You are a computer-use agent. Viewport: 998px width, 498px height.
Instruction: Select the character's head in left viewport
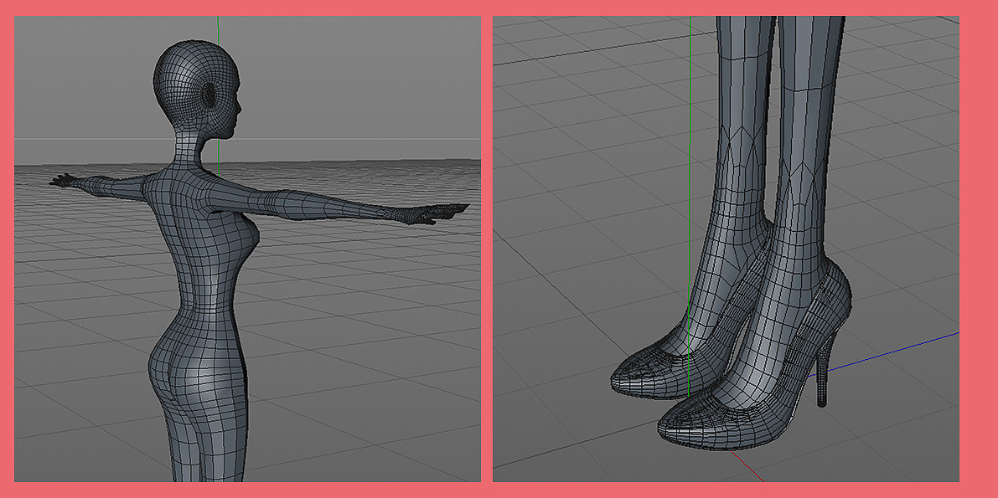coord(197,90)
